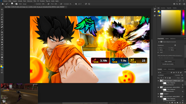Open the Arquivo menu
The width and height of the screenshot is (186, 104).
(x=5, y=1)
